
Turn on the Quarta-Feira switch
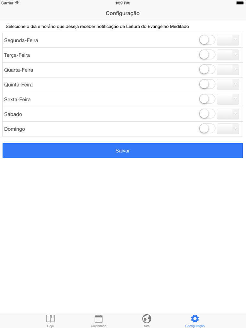click(x=207, y=70)
